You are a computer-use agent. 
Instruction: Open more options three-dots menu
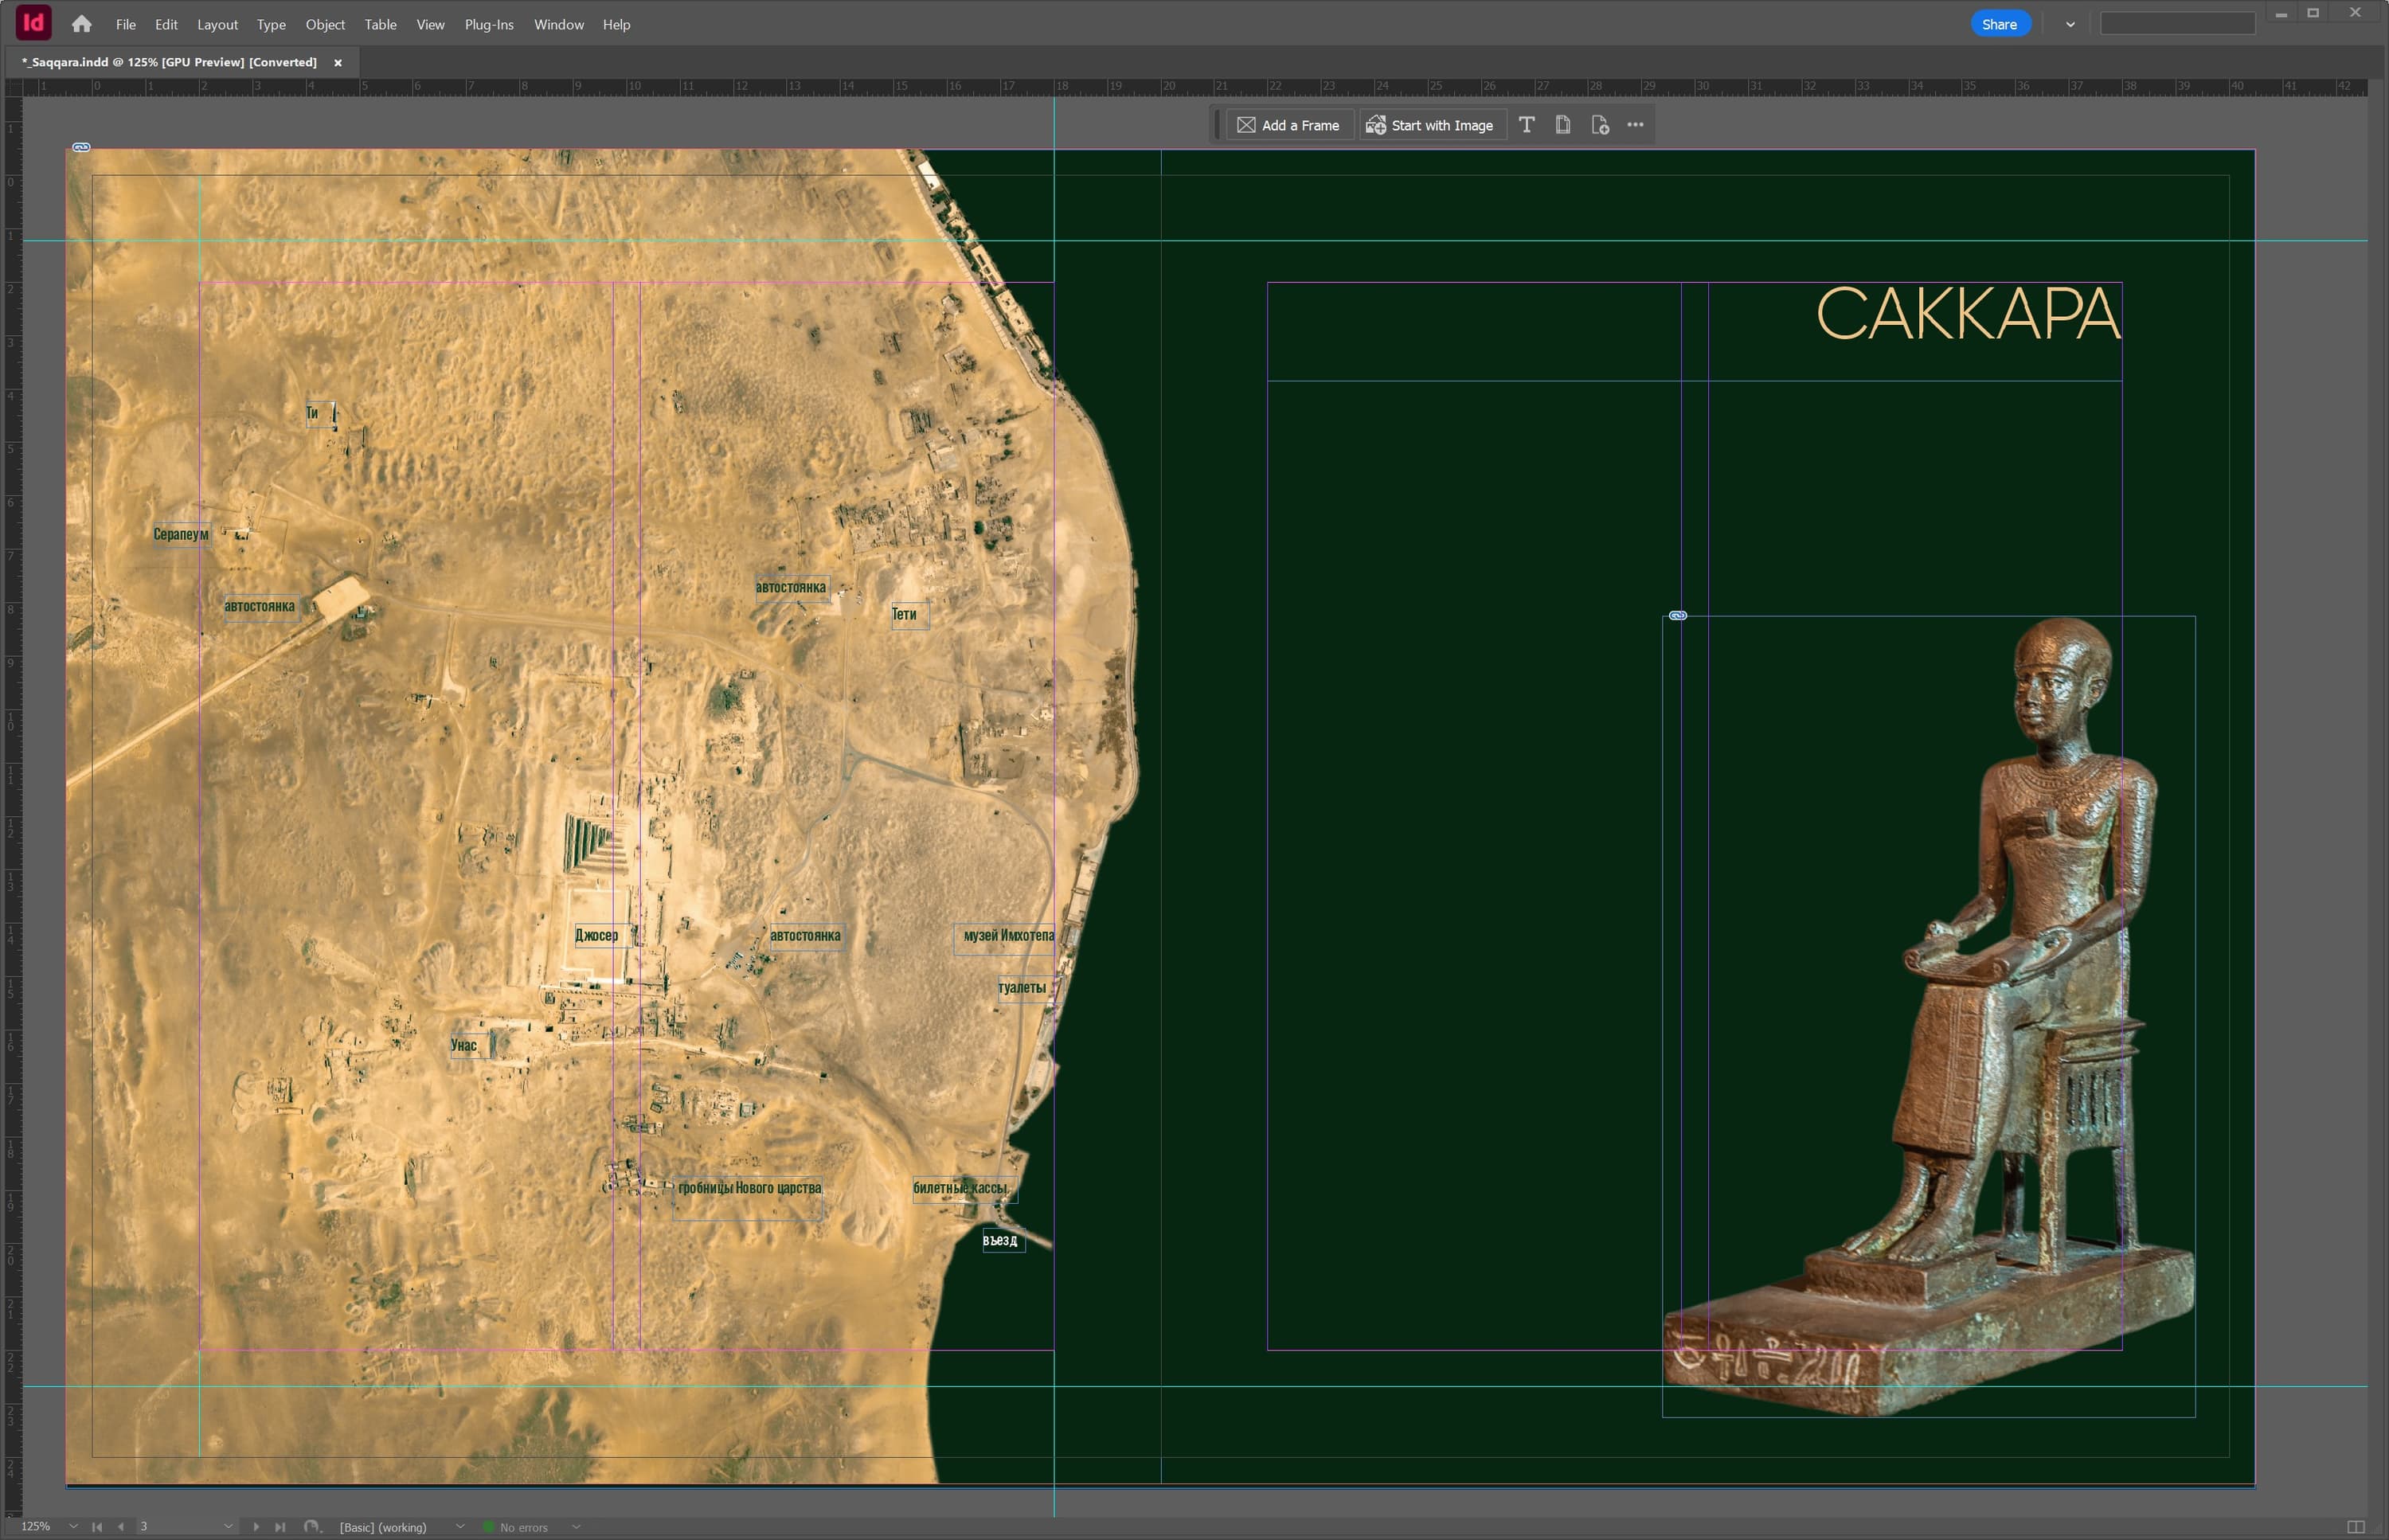click(1635, 125)
